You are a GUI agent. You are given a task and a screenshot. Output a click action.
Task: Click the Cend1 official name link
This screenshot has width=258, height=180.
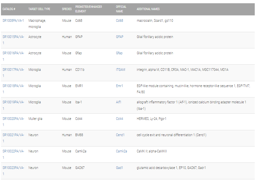[120, 135]
